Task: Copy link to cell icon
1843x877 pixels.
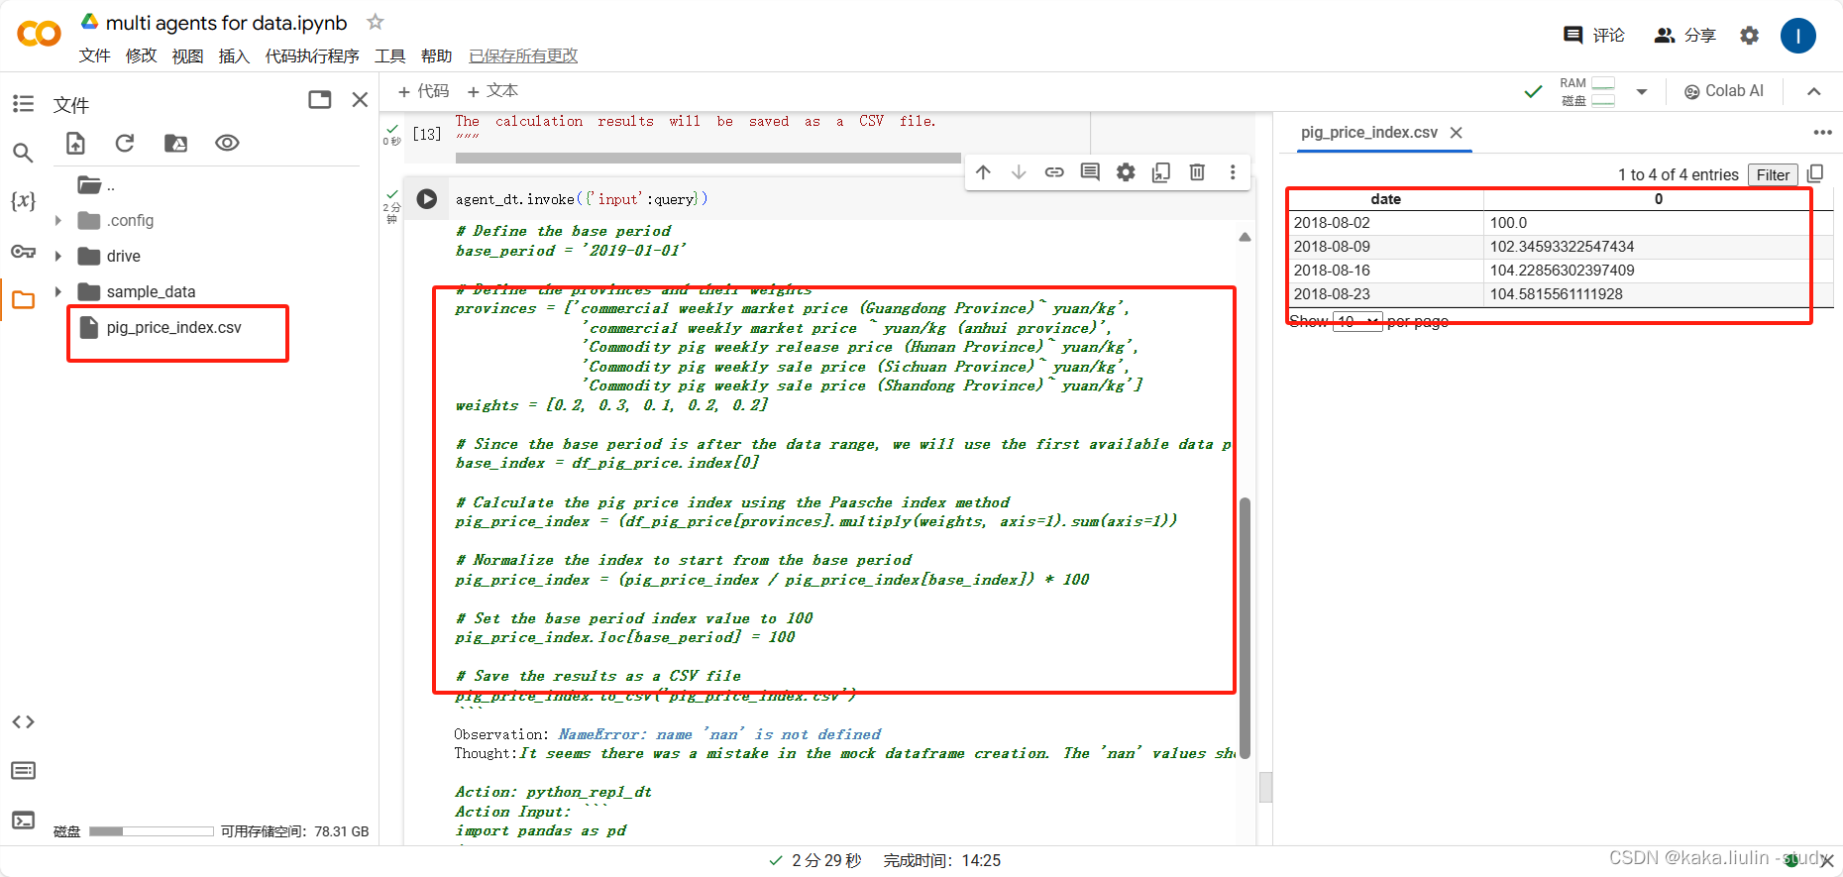Action: [1054, 172]
